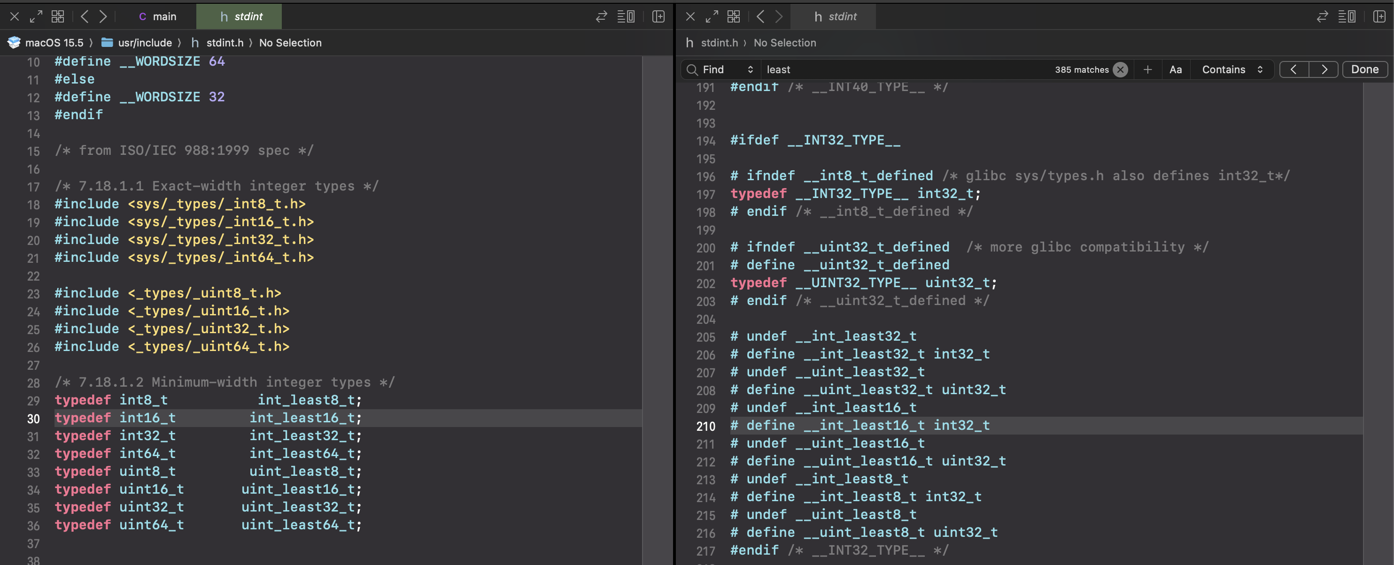Go forward in left editor history
Image resolution: width=1394 pixels, height=565 pixels.
(x=103, y=16)
